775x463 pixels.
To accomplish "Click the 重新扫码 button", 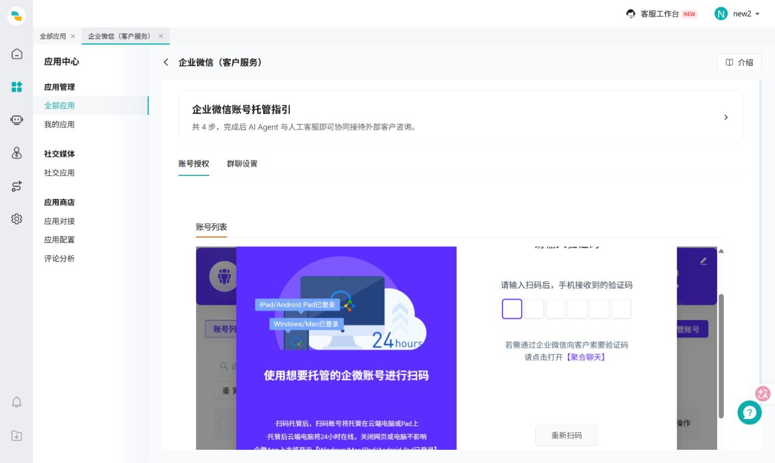I will point(567,435).
